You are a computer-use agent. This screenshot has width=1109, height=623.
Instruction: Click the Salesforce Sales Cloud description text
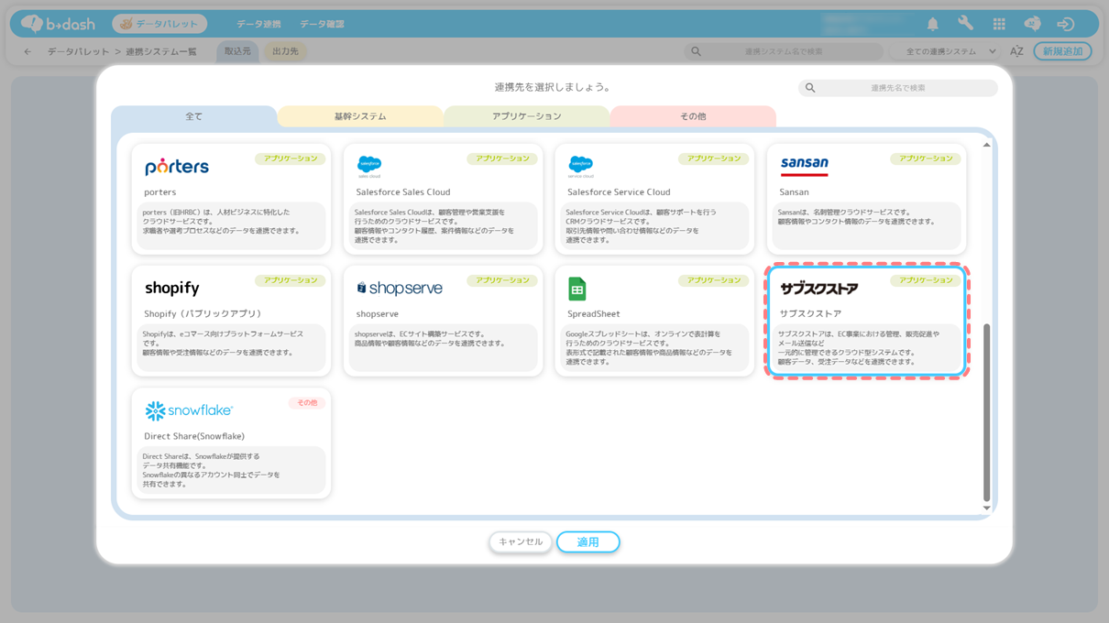tap(434, 226)
